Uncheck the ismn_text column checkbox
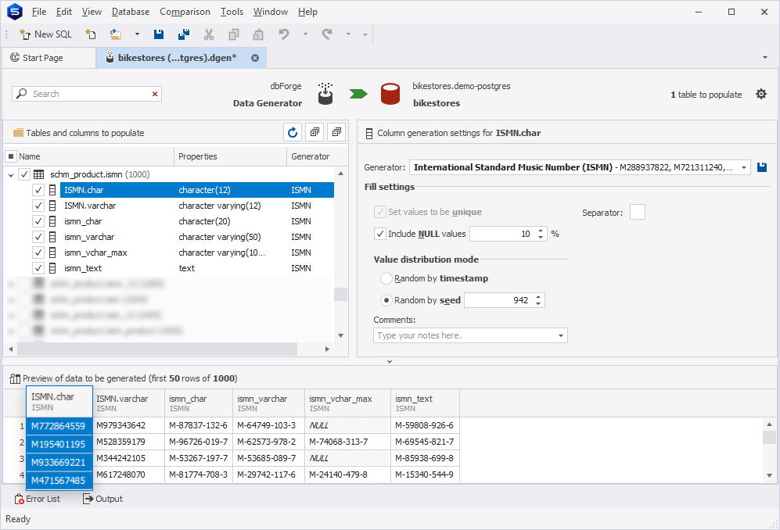The image size is (780, 530). pyautogui.click(x=38, y=268)
